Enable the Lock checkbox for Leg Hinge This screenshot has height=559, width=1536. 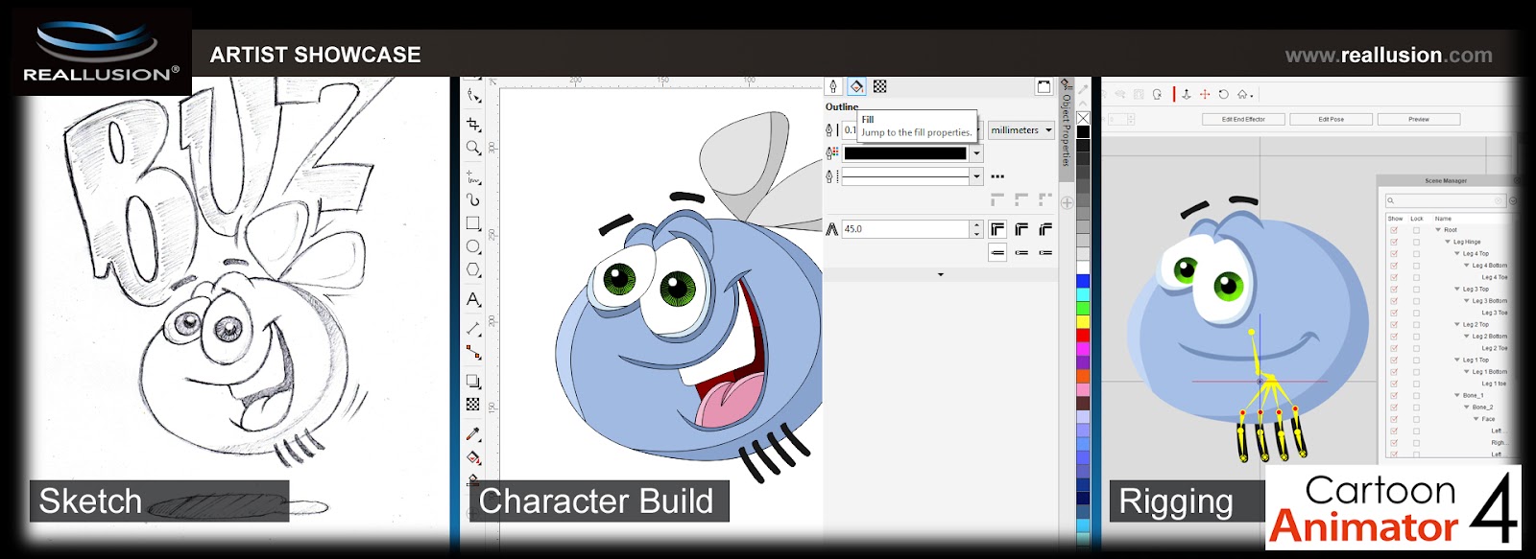(1416, 242)
